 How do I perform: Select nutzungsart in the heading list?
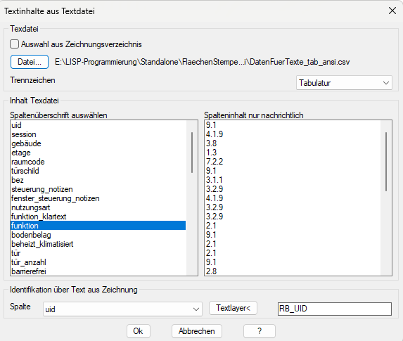tap(98, 207)
